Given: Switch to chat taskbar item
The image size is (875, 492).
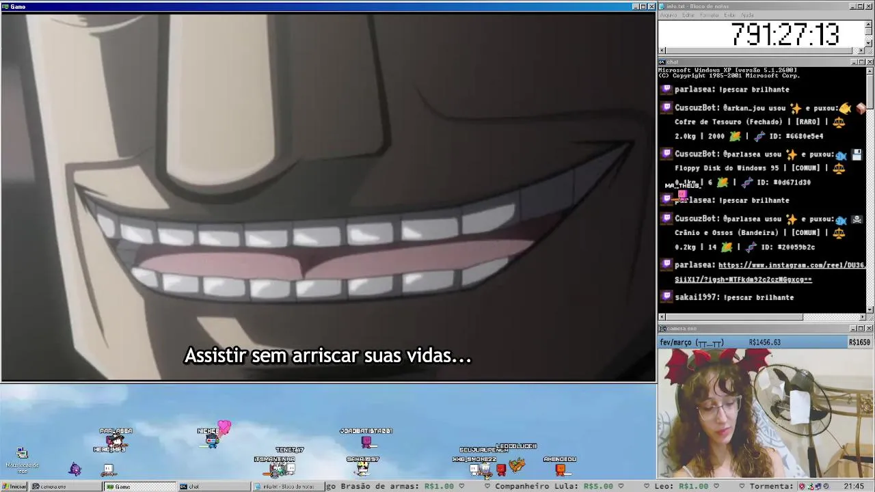Looking at the screenshot, I should click(x=213, y=487).
